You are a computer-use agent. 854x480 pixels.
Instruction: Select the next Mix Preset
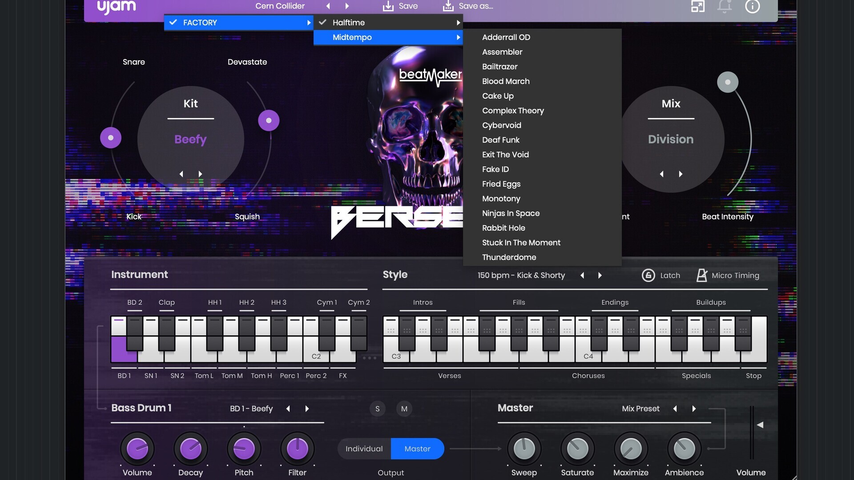[694, 409]
